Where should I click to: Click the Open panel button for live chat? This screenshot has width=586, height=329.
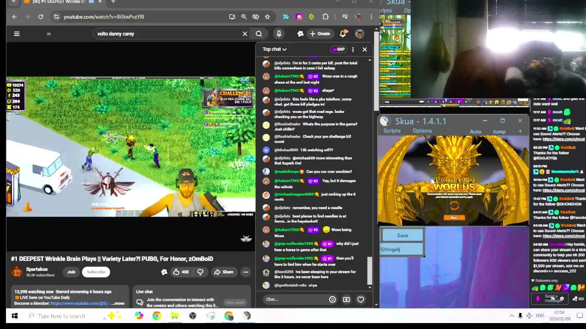tap(235, 302)
